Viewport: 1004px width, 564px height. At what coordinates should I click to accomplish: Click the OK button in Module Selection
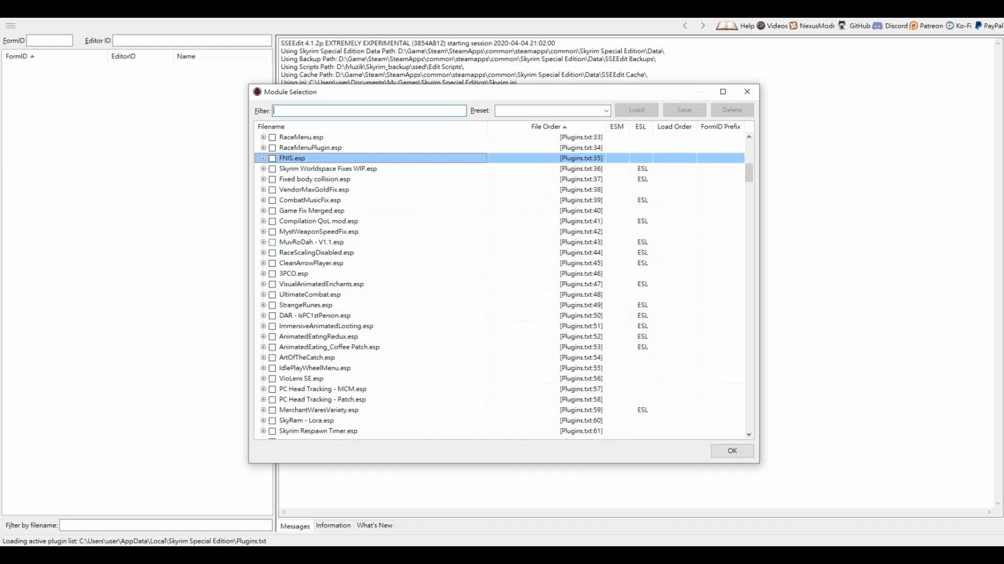pos(732,451)
